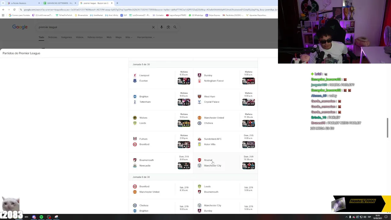The width and height of the screenshot is (391, 220).
Task: Go back to previous page
Action: click(3, 9)
